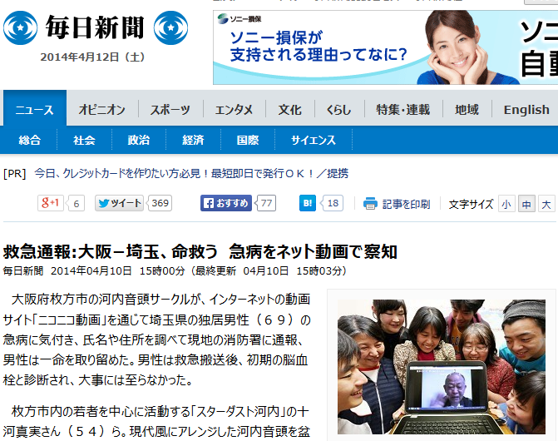Click the article timestamp line
Screen dimensions: 558x441
click(175, 271)
